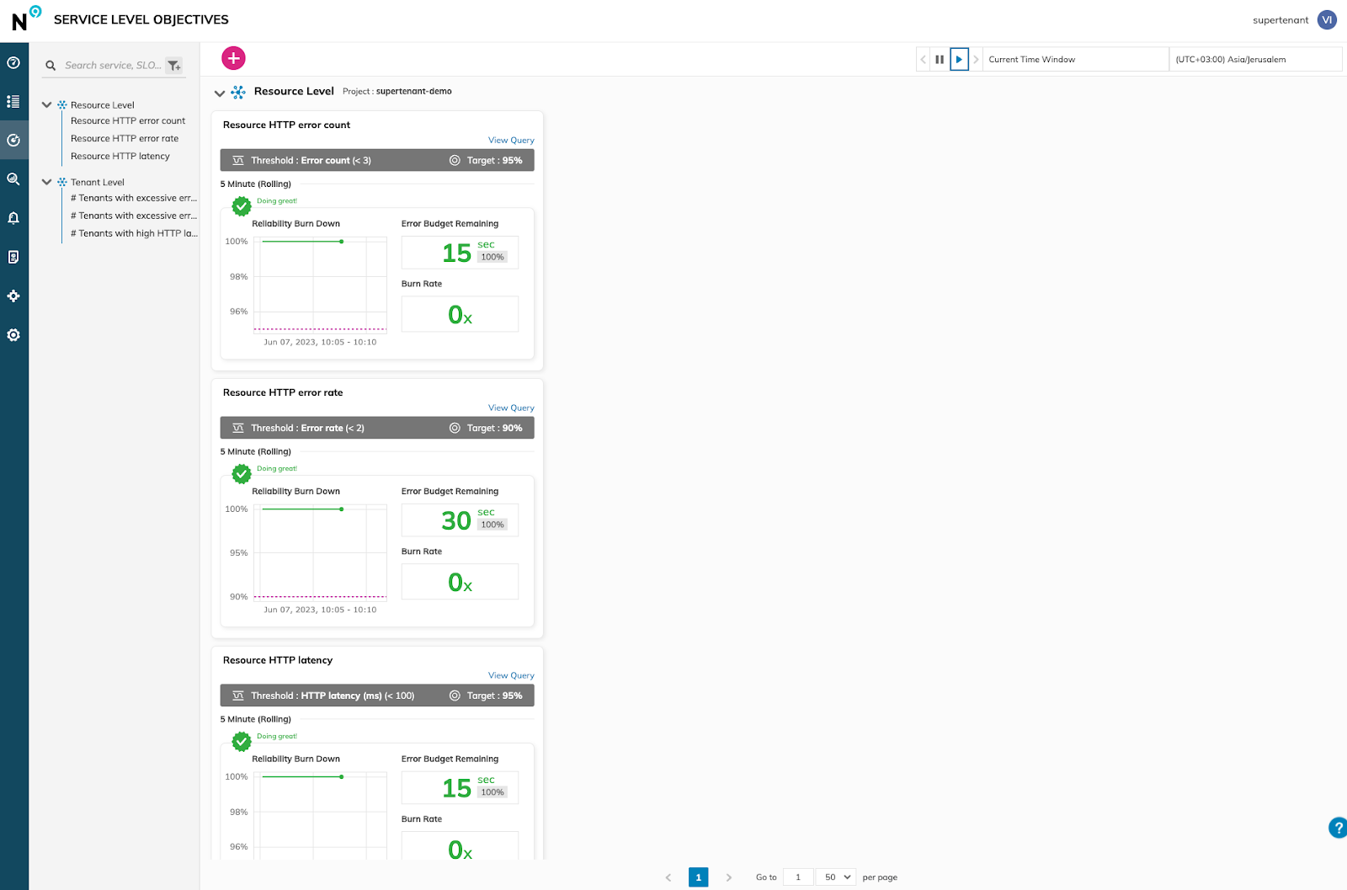This screenshot has width=1347, height=890.
Task: Select Resource HTTP error rate in tree
Action: [x=125, y=138]
